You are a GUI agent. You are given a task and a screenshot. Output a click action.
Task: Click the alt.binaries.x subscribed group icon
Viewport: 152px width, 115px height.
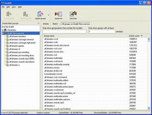point(7,65)
